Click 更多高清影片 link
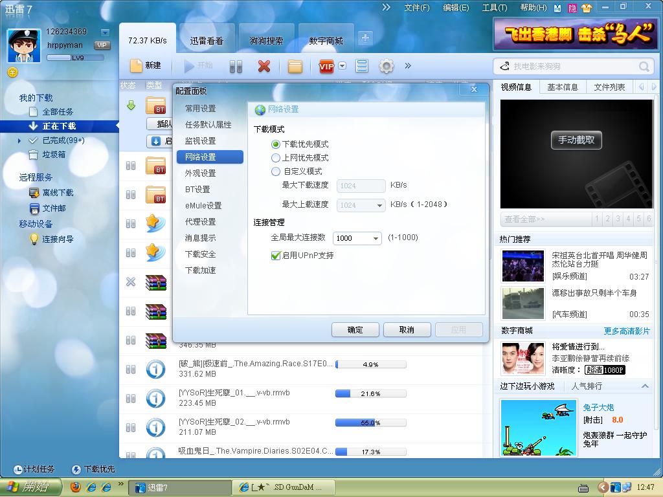Image resolution: width=663 pixels, height=497 pixels. [627, 331]
